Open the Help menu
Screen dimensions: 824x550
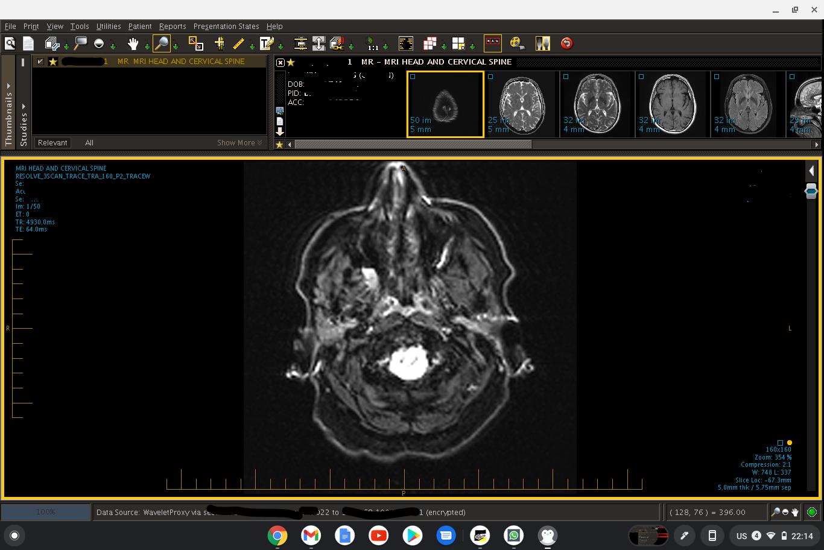point(274,27)
